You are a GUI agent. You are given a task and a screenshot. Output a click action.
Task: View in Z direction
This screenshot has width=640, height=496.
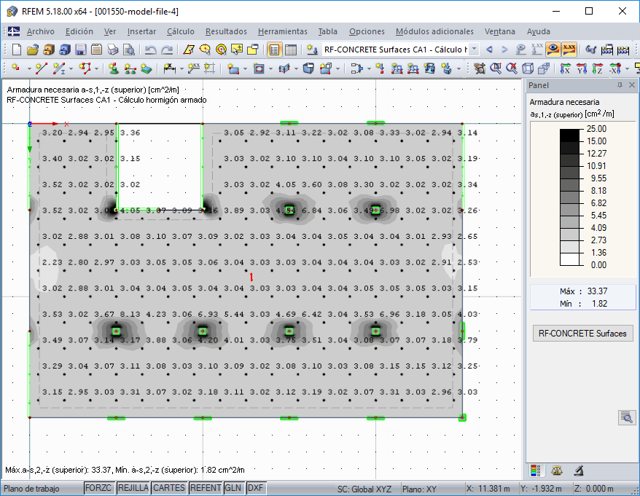tap(597, 68)
